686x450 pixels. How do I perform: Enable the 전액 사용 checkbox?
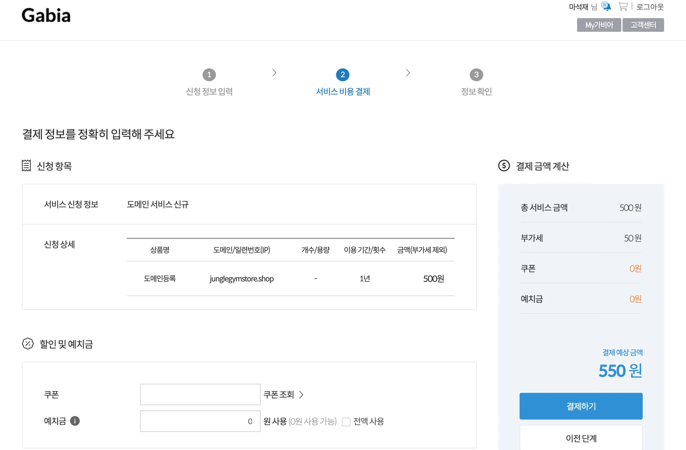[346, 422]
